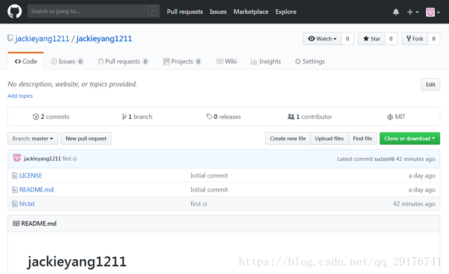
Task: Edit the repository description
Action: pyautogui.click(x=430, y=84)
